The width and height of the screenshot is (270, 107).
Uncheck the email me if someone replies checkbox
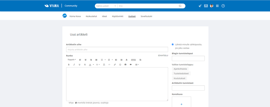point(173,44)
